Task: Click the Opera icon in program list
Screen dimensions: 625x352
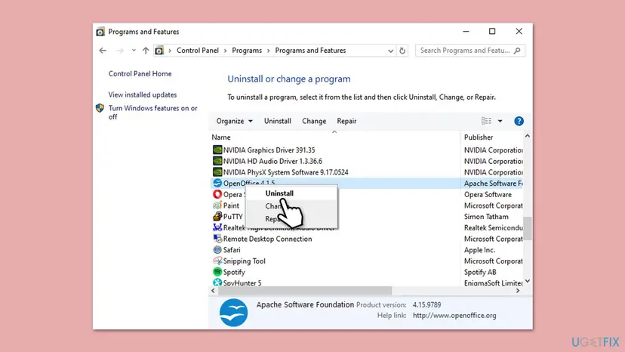Action: click(x=217, y=194)
